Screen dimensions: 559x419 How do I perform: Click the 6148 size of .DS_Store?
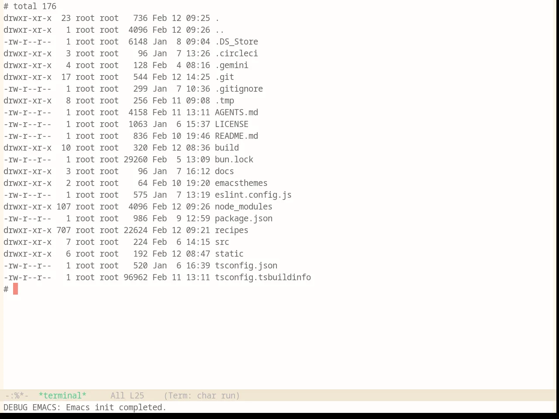138,42
